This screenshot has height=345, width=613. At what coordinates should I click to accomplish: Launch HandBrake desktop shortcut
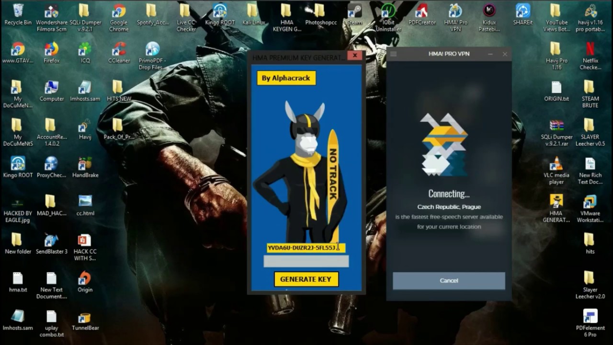point(85,167)
